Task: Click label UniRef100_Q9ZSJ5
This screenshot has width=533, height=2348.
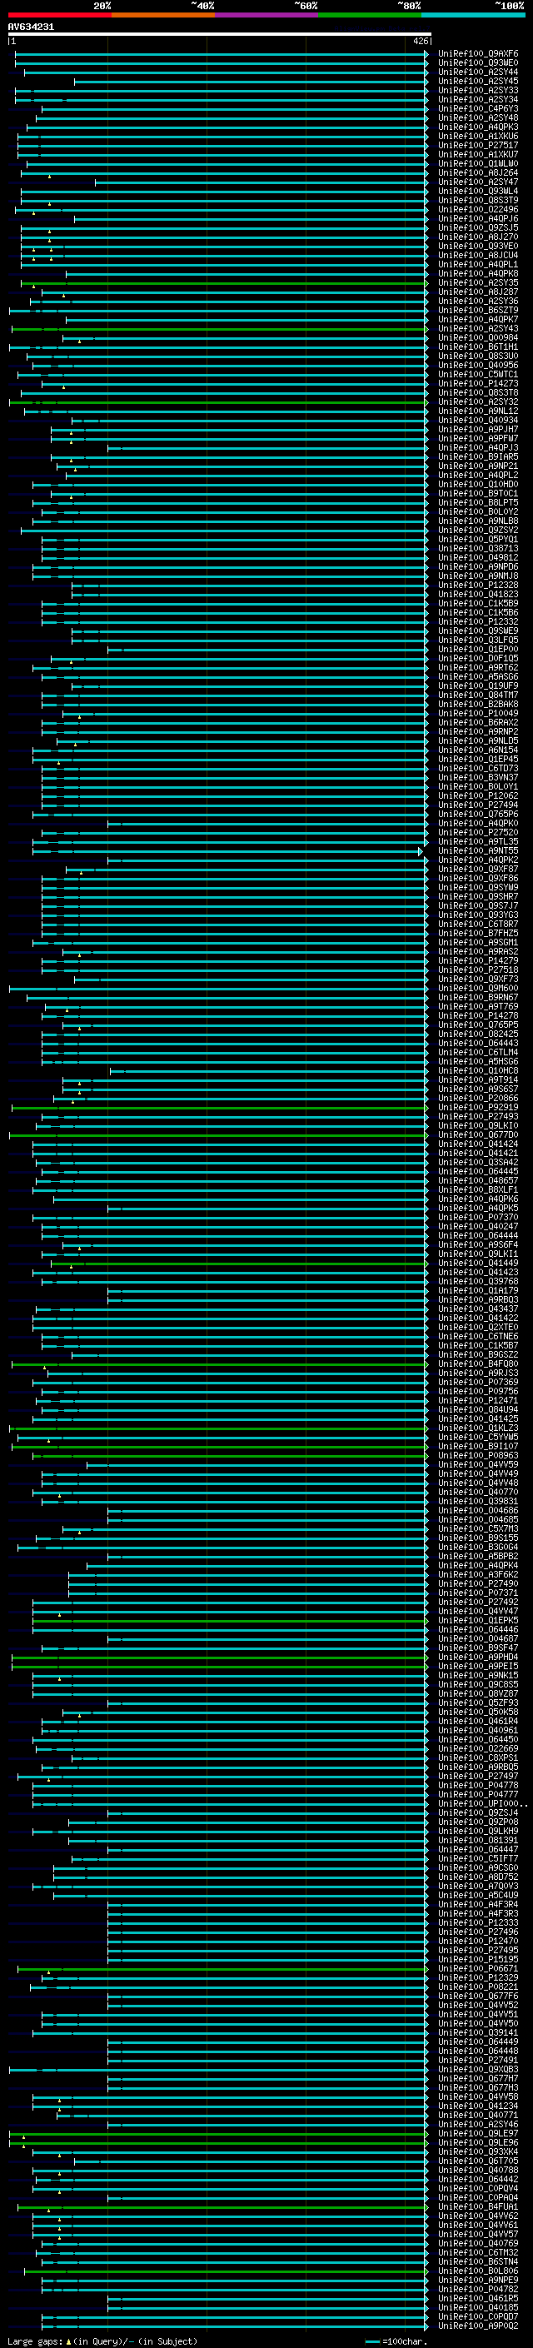Action: (x=478, y=228)
